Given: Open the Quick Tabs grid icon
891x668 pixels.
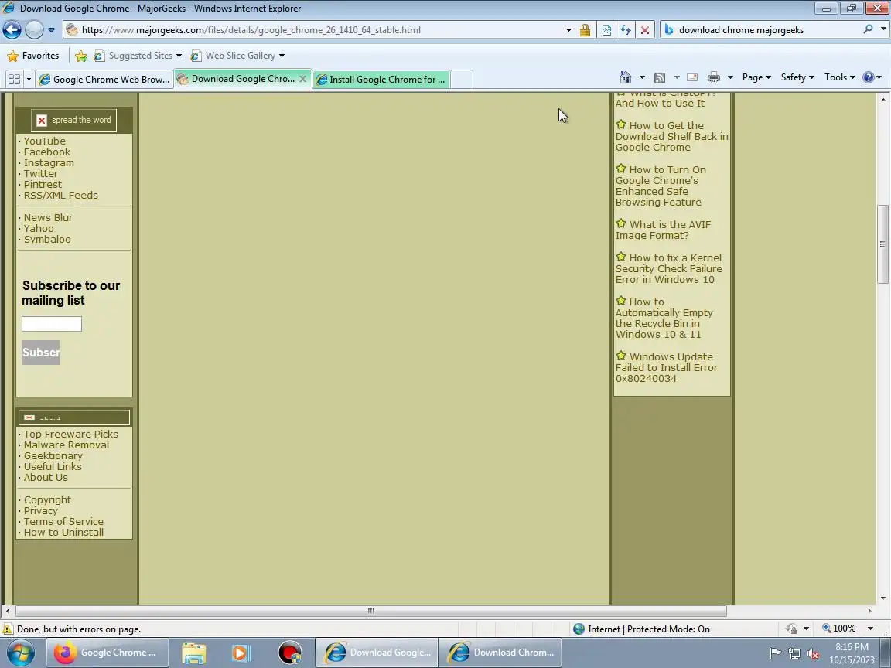Looking at the screenshot, I should pyautogui.click(x=14, y=79).
